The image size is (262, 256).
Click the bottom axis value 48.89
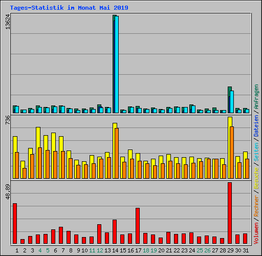(x=8, y=191)
